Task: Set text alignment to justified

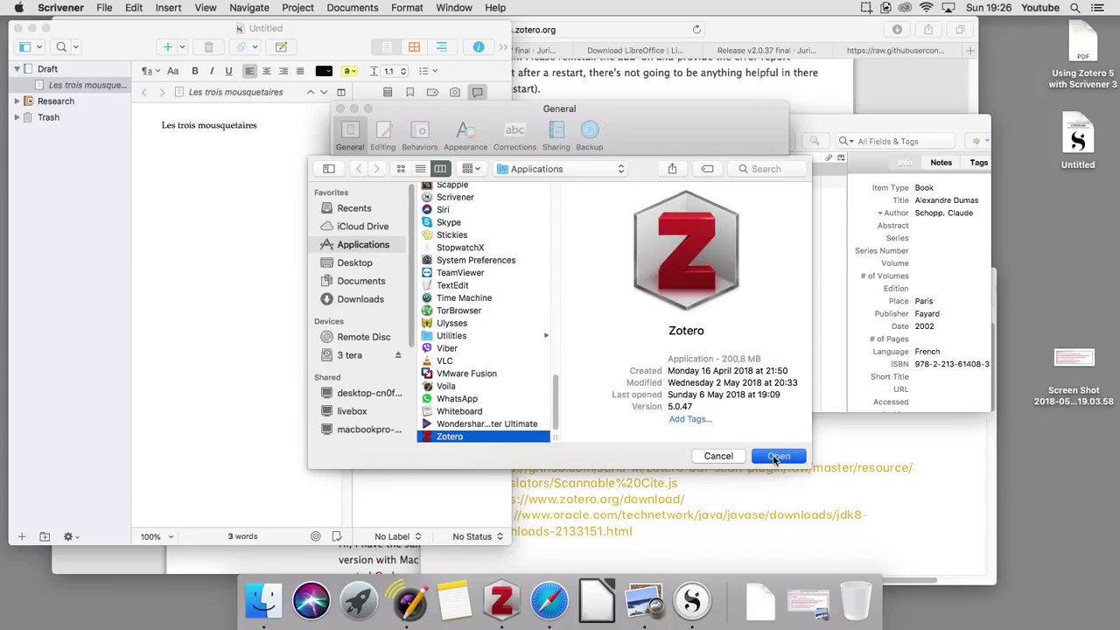Action: (300, 71)
